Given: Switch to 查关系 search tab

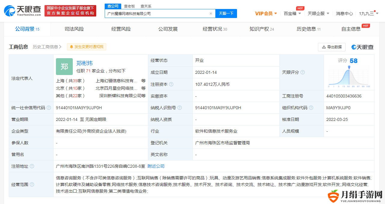Looking at the screenshot, I should click(146, 6).
